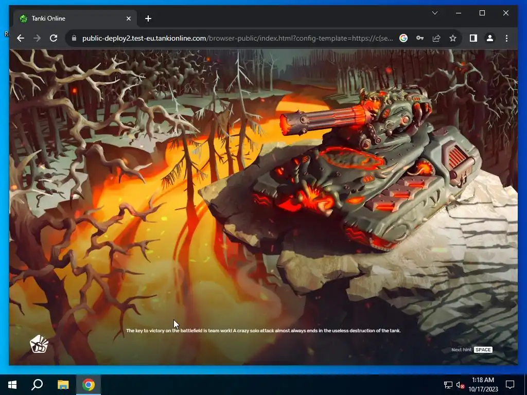Maximize the Chrome window
The height and width of the screenshot is (395, 527).
click(482, 13)
